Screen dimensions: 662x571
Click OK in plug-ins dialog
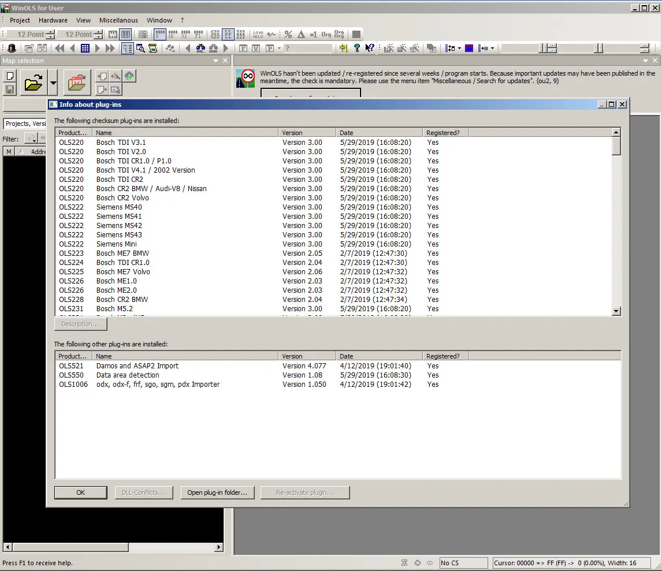(x=81, y=492)
